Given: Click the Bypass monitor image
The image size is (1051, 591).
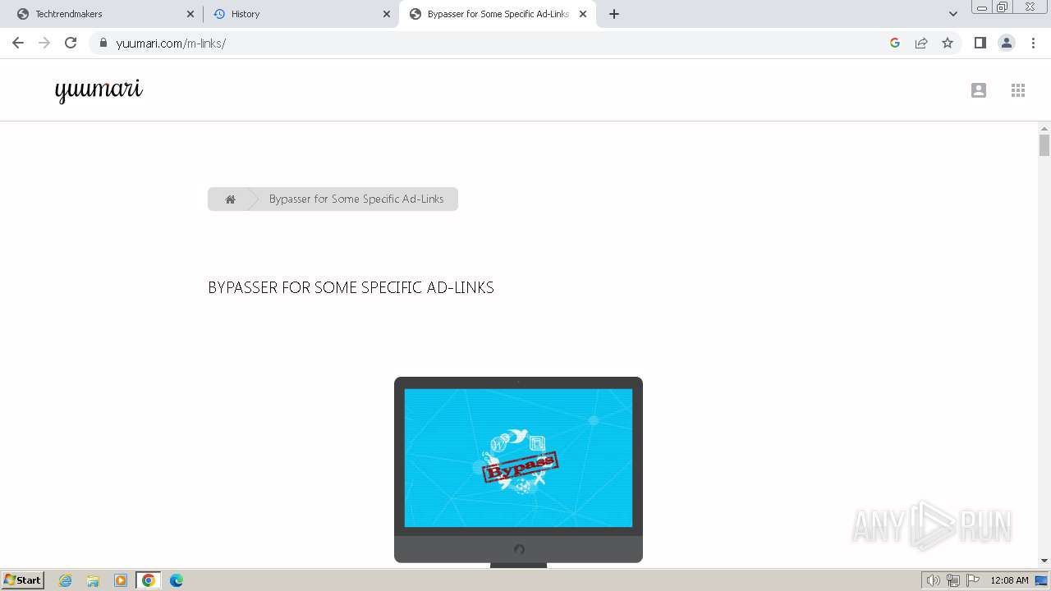Looking at the screenshot, I should click(x=518, y=472).
